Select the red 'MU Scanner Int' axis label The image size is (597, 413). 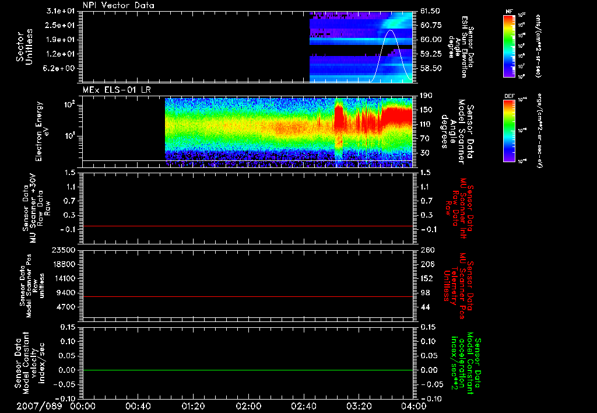(459, 208)
